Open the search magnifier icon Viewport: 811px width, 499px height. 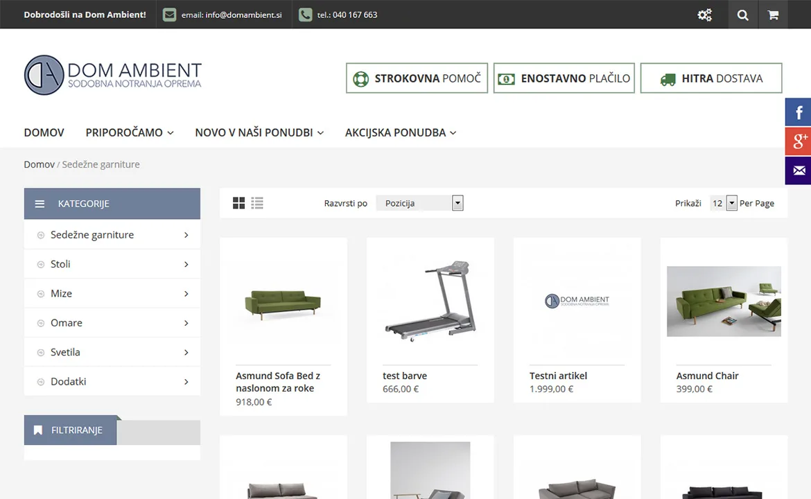(743, 15)
